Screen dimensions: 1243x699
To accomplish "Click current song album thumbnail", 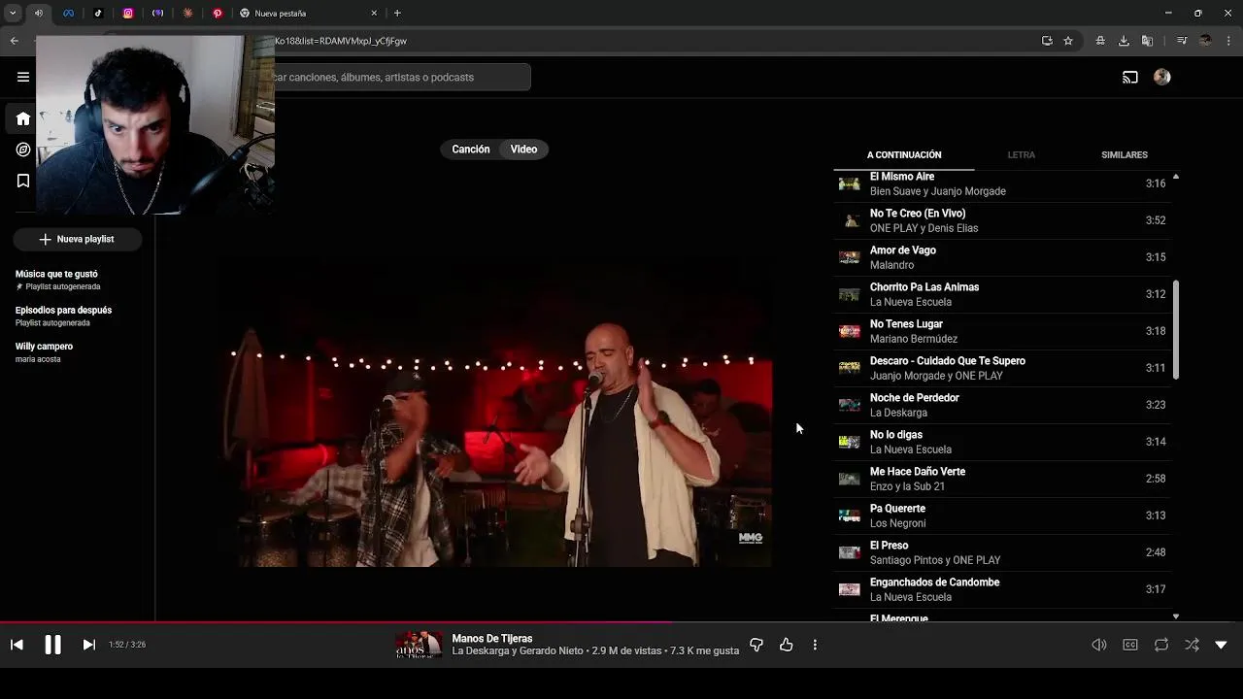I will (x=419, y=645).
